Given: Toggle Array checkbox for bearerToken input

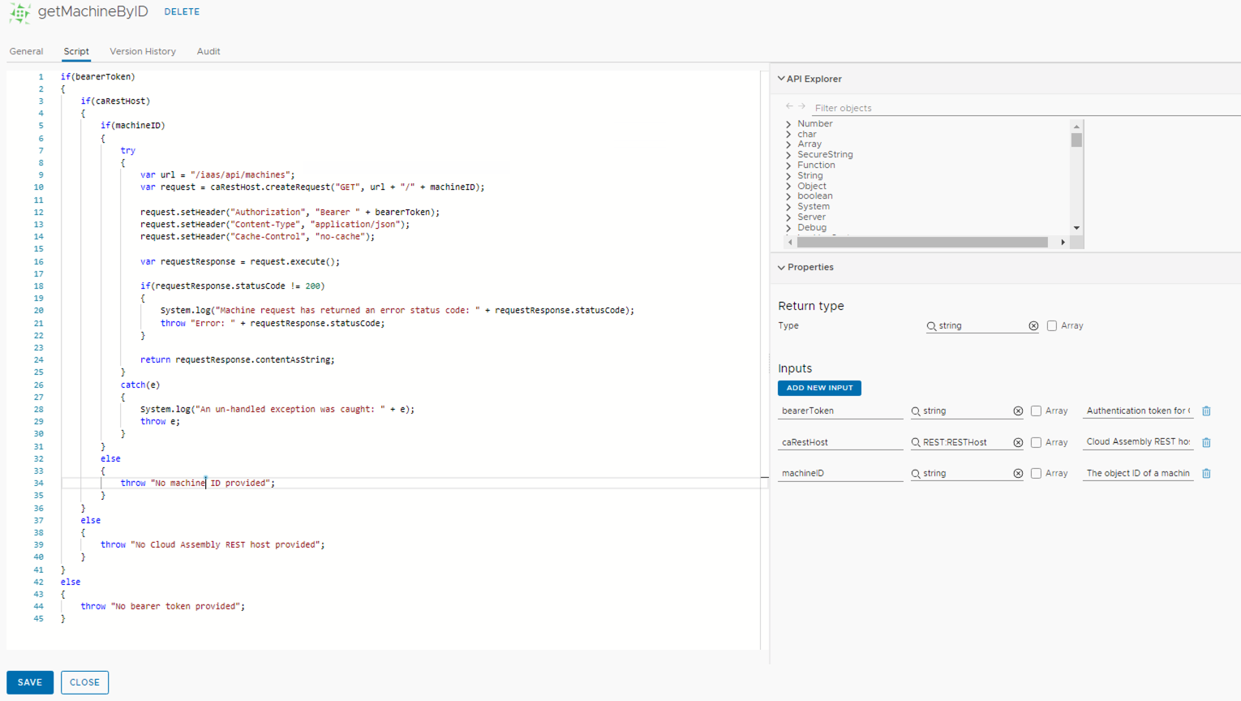Looking at the screenshot, I should click(x=1036, y=411).
